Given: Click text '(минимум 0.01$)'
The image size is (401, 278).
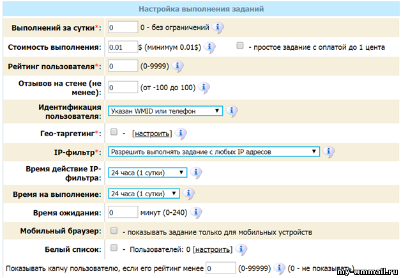Looking at the screenshot, I should [x=173, y=47].
